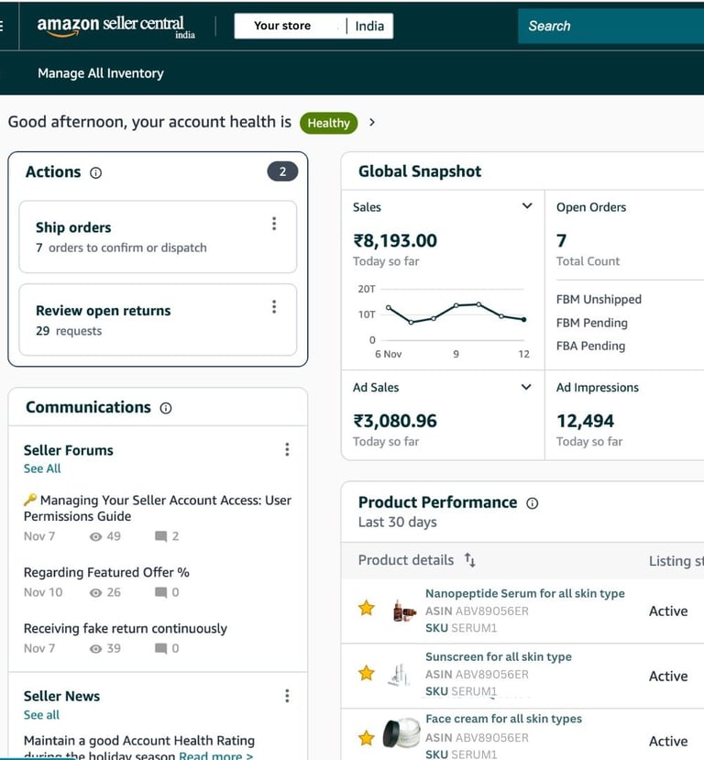Open Review open returns options menu

coord(274,307)
